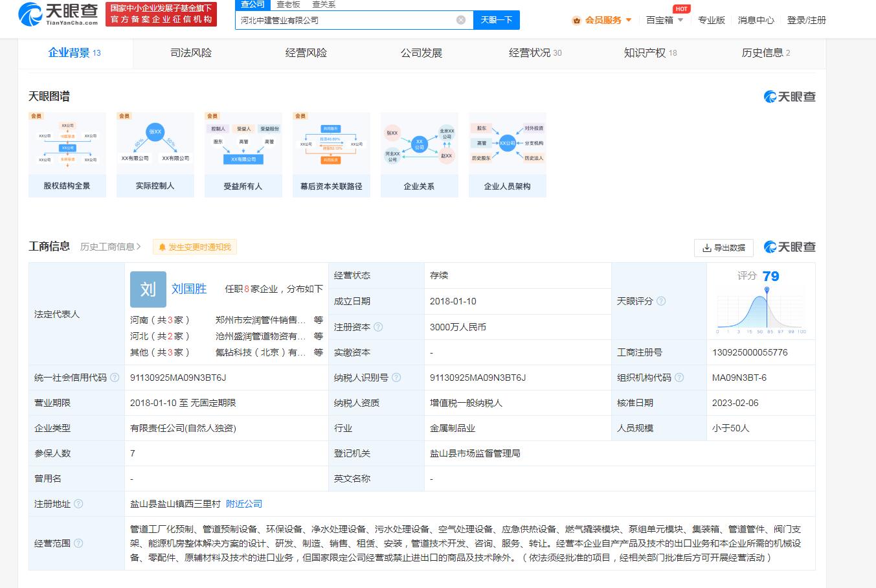
Task: Click the 工商注册号 value 130925000055776
Action: coord(750,352)
